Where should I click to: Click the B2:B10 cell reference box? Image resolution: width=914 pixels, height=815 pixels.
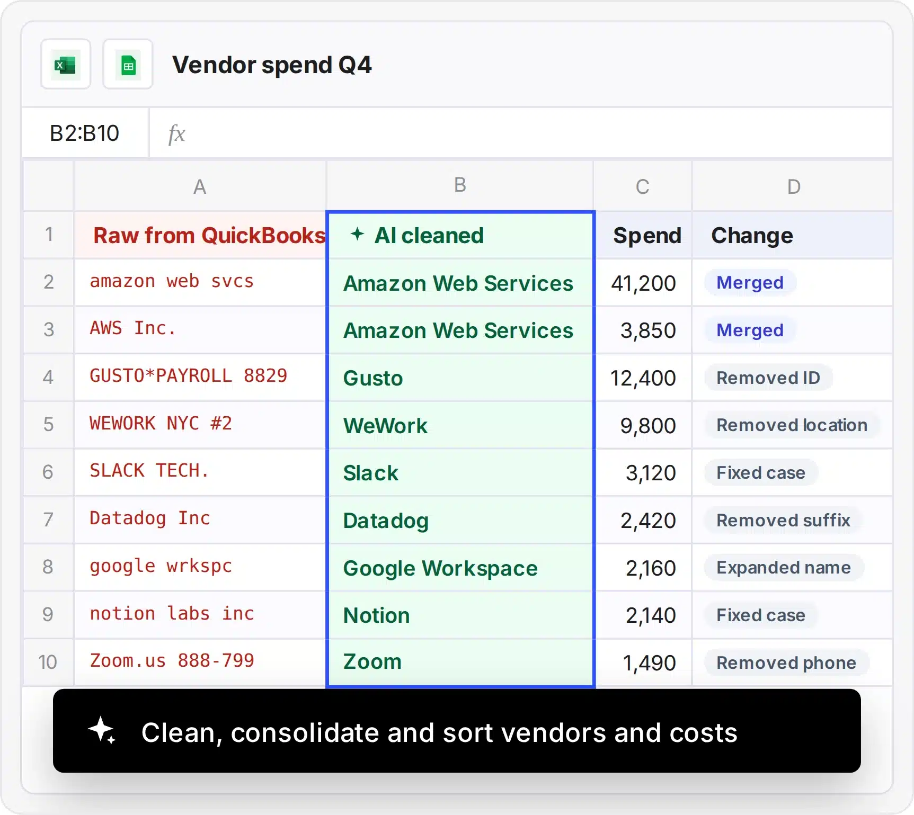tap(85, 133)
